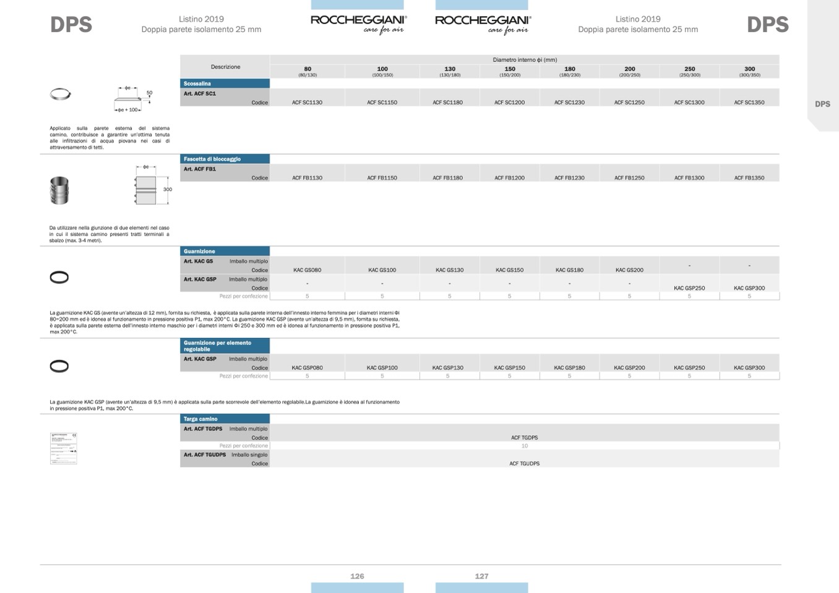Select the Fascetta di bloccaggio header
Viewport: 839px width, 593px height.
pos(225,159)
